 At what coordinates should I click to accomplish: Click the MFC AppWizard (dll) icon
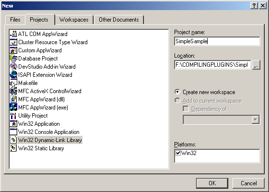[13, 99]
